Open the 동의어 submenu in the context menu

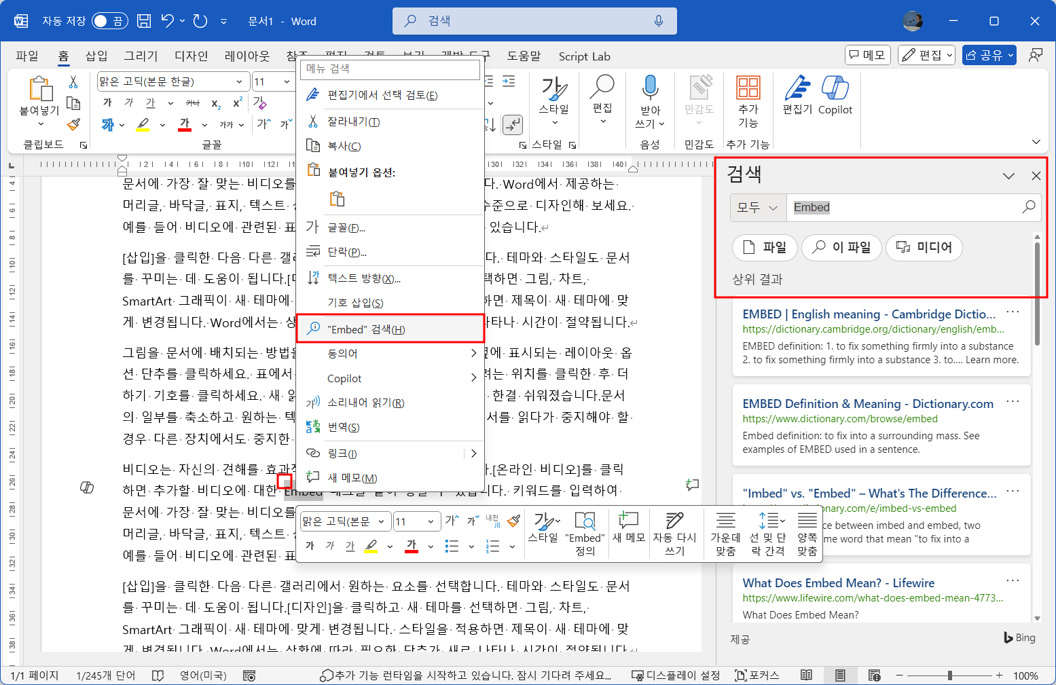tap(390, 353)
